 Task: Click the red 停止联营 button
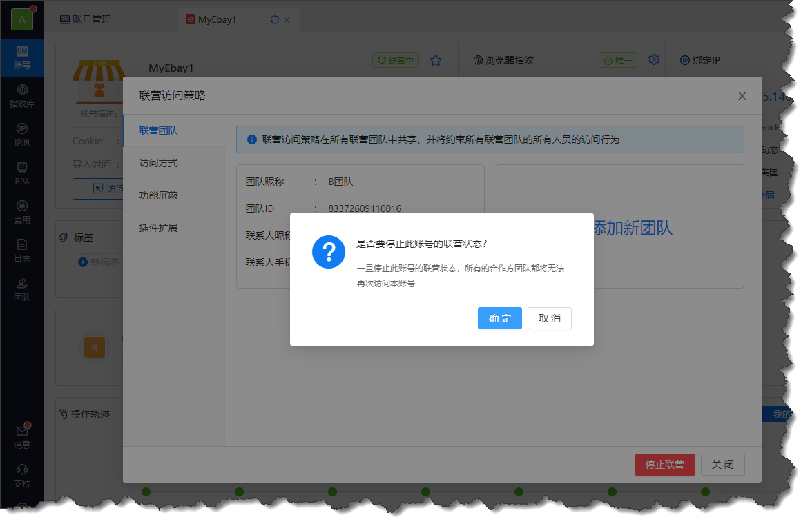click(664, 465)
